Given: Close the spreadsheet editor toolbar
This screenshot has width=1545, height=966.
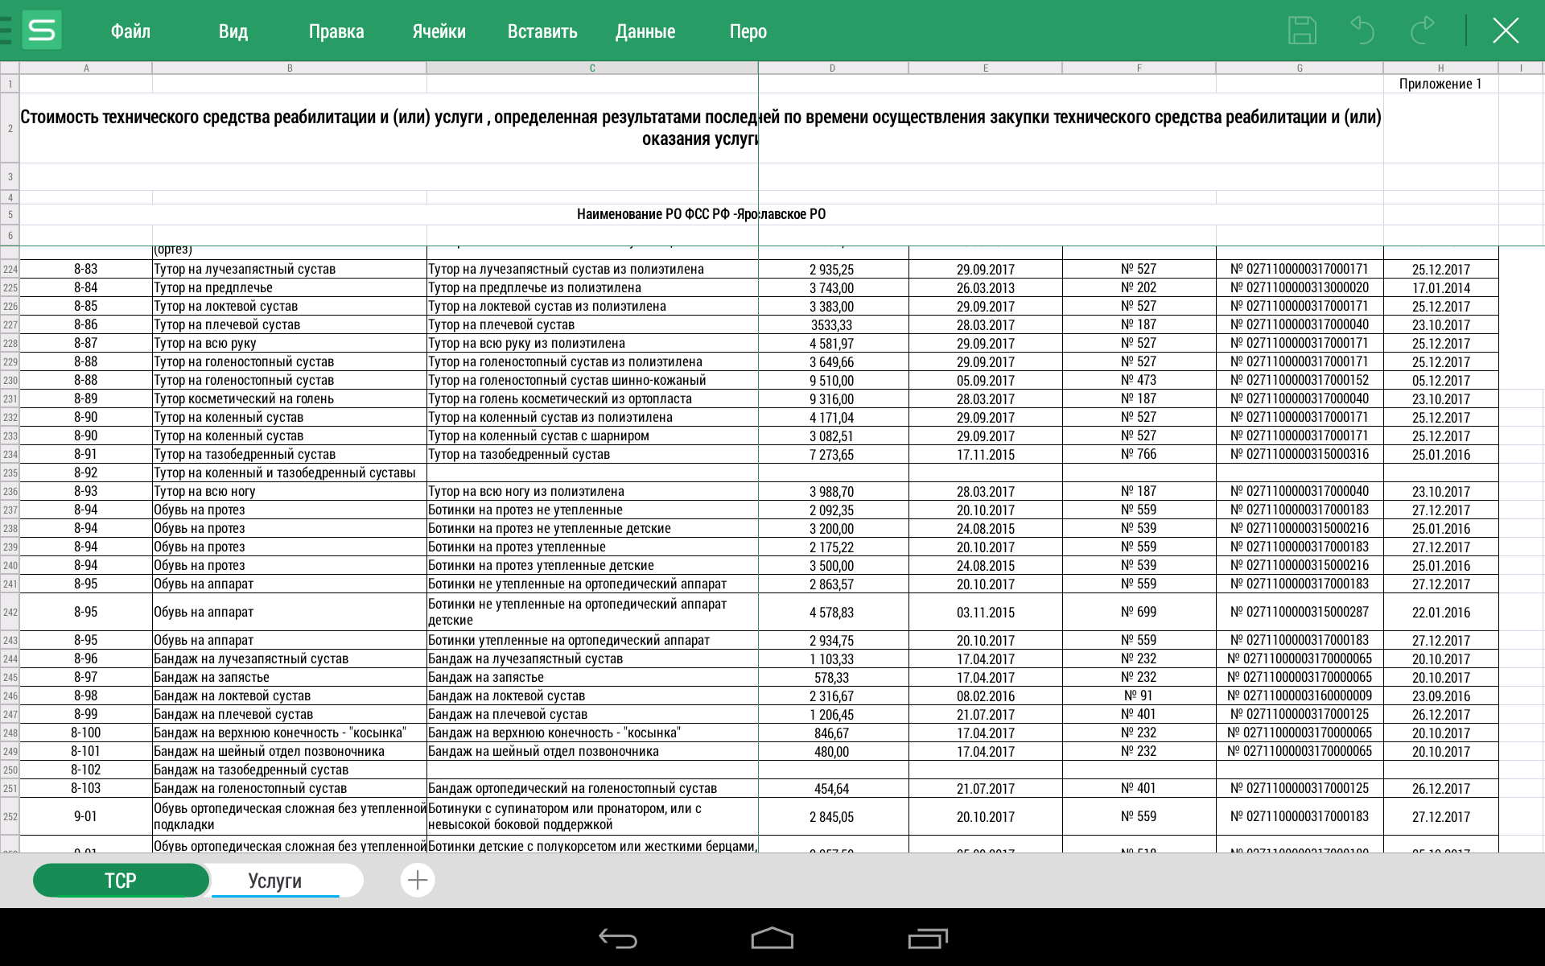Looking at the screenshot, I should 1506,31.
